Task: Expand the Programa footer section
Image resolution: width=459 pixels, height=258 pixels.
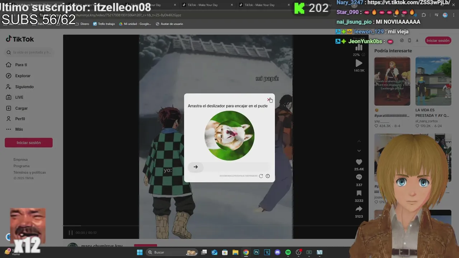Action: click(22, 166)
